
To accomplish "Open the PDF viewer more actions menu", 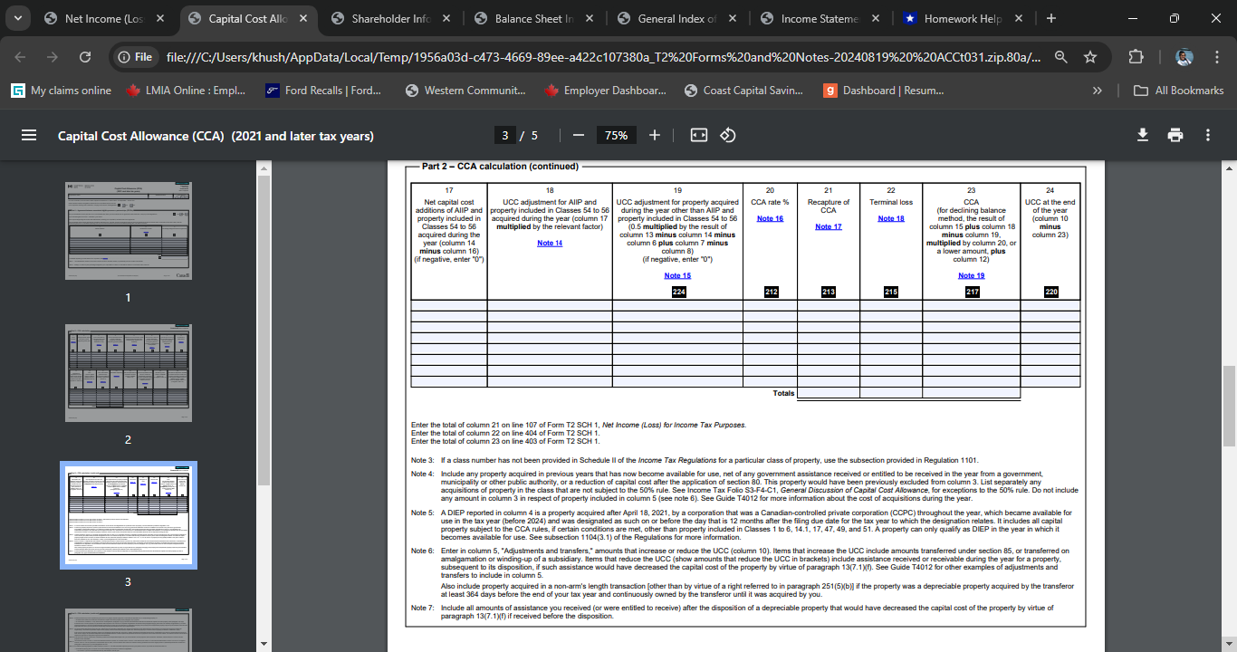I will tap(1208, 135).
